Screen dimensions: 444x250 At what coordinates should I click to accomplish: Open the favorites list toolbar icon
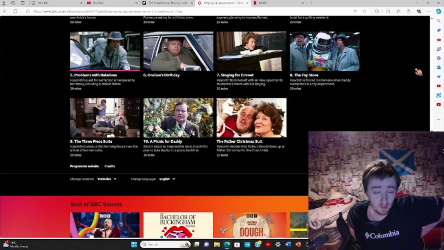point(398,11)
